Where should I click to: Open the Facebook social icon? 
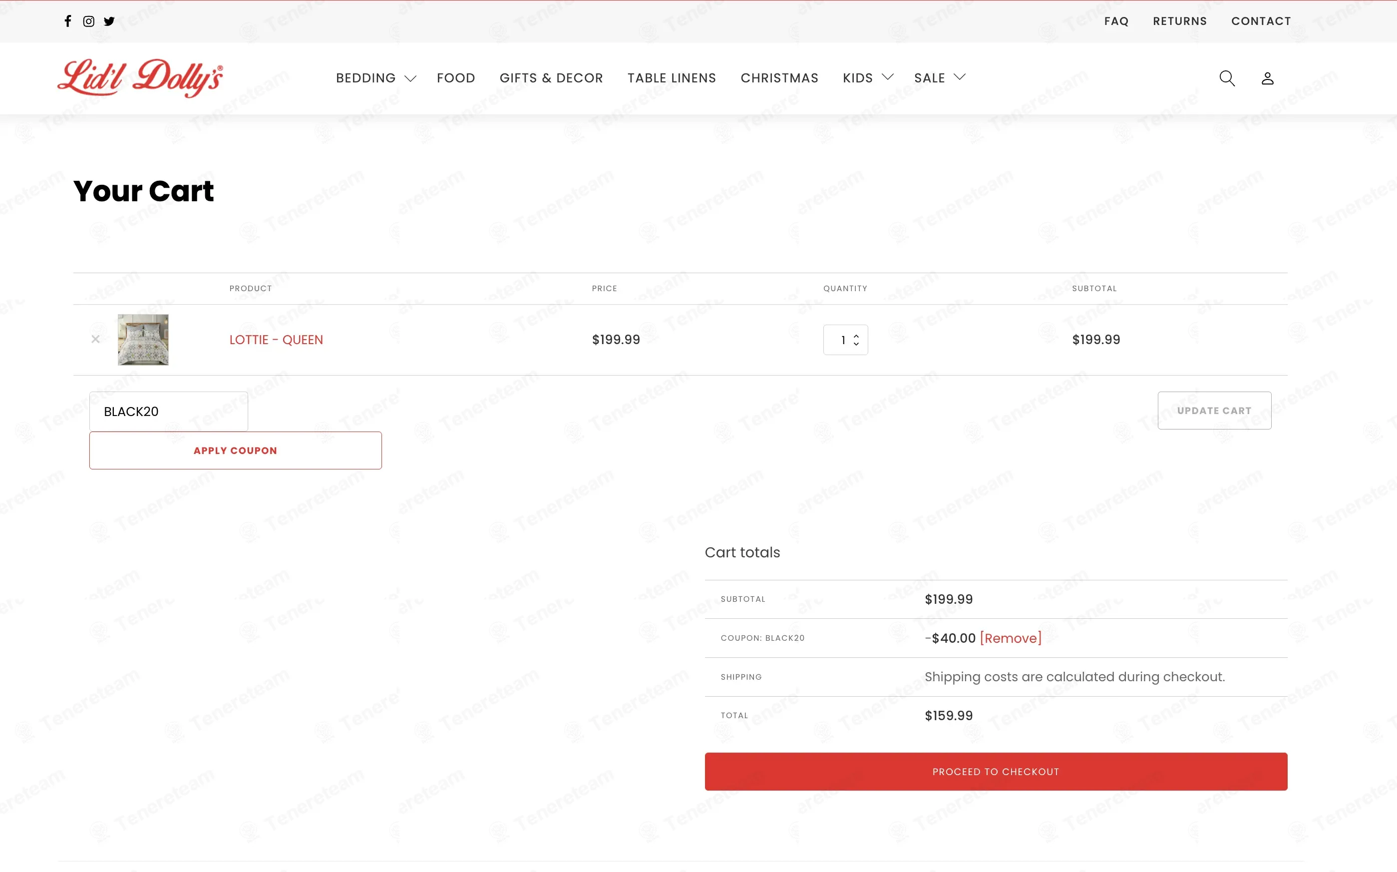tap(68, 21)
